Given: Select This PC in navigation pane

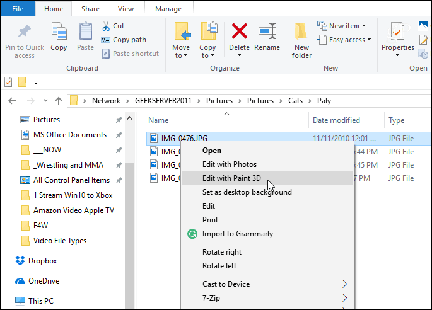Looking at the screenshot, I should tap(34, 301).
